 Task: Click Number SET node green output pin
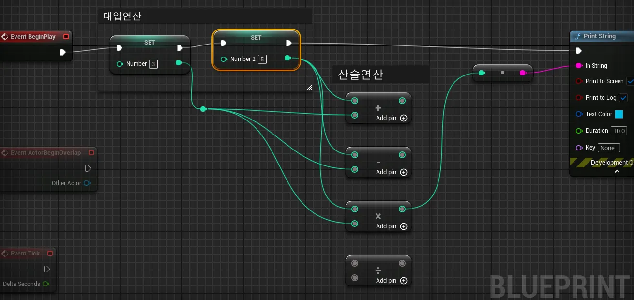pyautogui.click(x=179, y=63)
